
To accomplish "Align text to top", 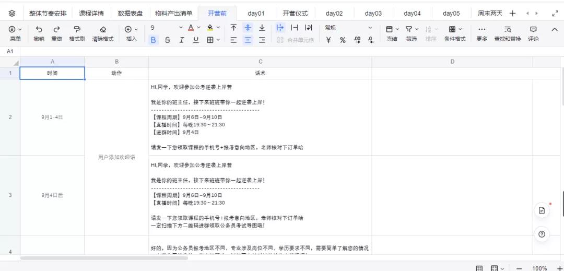I will pos(234,28).
